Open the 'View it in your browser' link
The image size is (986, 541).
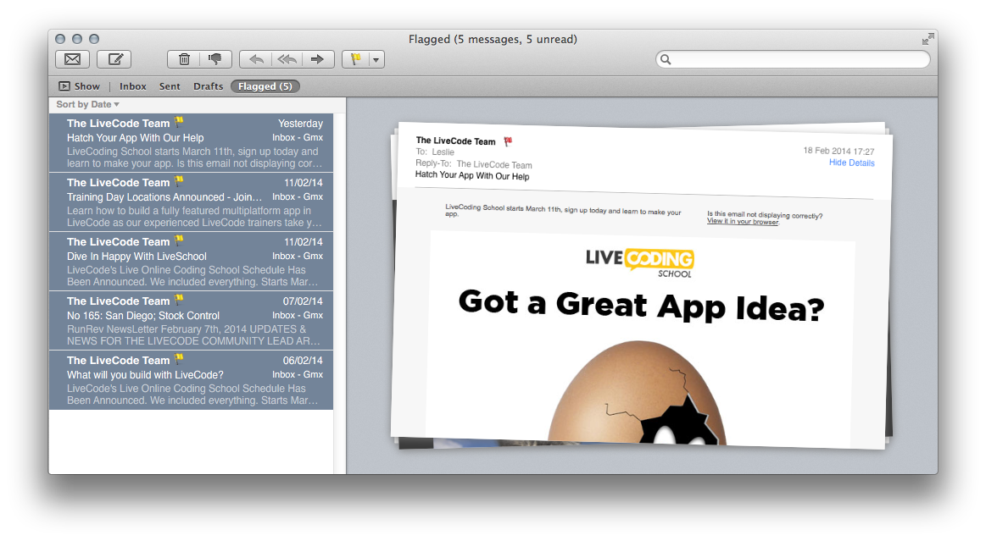click(x=743, y=221)
